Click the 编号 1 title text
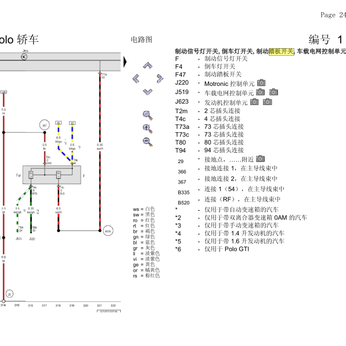This screenshot has width=346, height=346. tap(326, 39)
